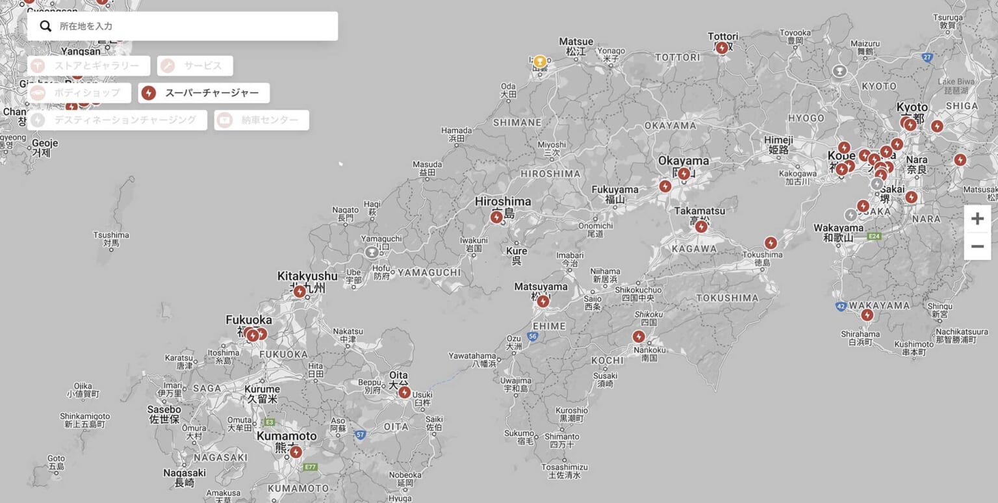
Task: Click the Kumamoto Supercharger marker
Action: [x=296, y=452]
